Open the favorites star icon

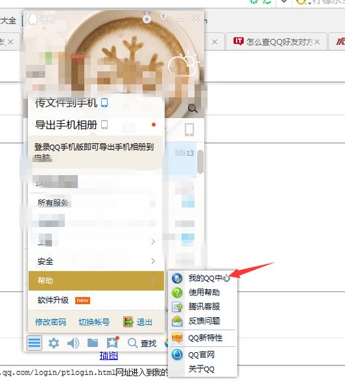coord(112,342)
